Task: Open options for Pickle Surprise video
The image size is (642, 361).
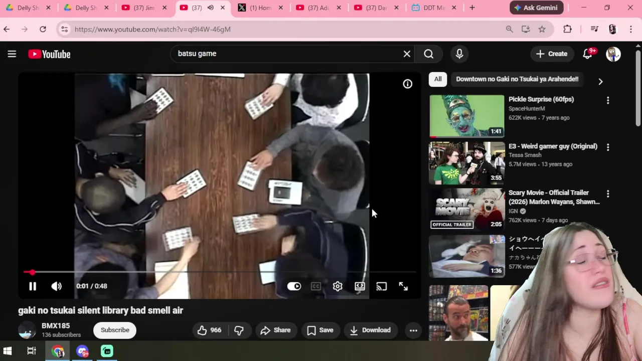Action: coord(608,101)
